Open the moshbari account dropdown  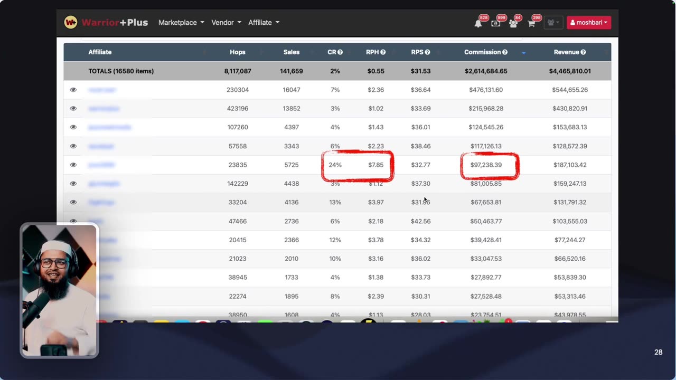(x=589, y=23)
